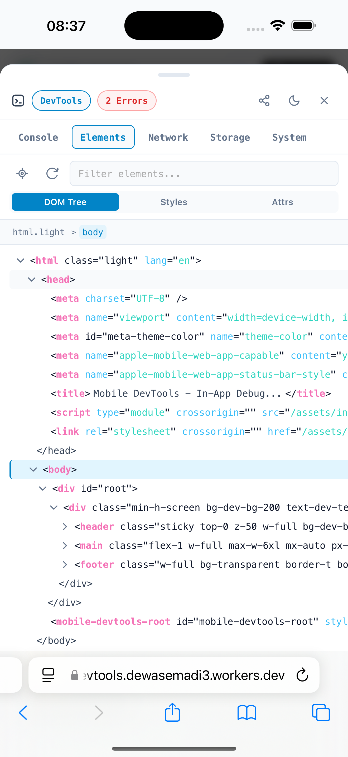
Task: Collapse the head element node
Action: pyautogui.click(x=32, y=280)
